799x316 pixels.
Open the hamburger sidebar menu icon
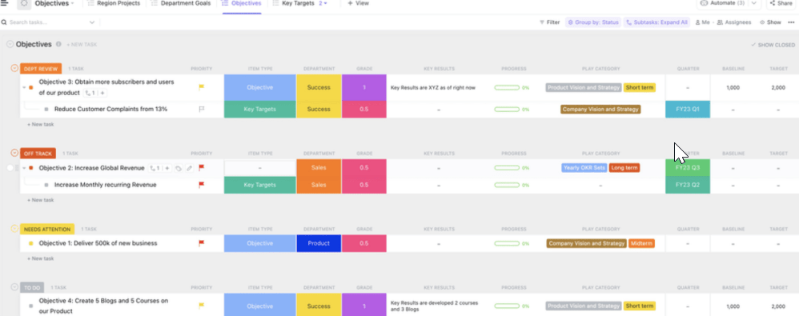(5, 2)
